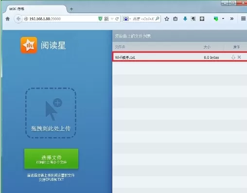The width and height of the screenshot is (247, 193).
Task: Reload the page with the refresh icon
Action: [117, 19]
